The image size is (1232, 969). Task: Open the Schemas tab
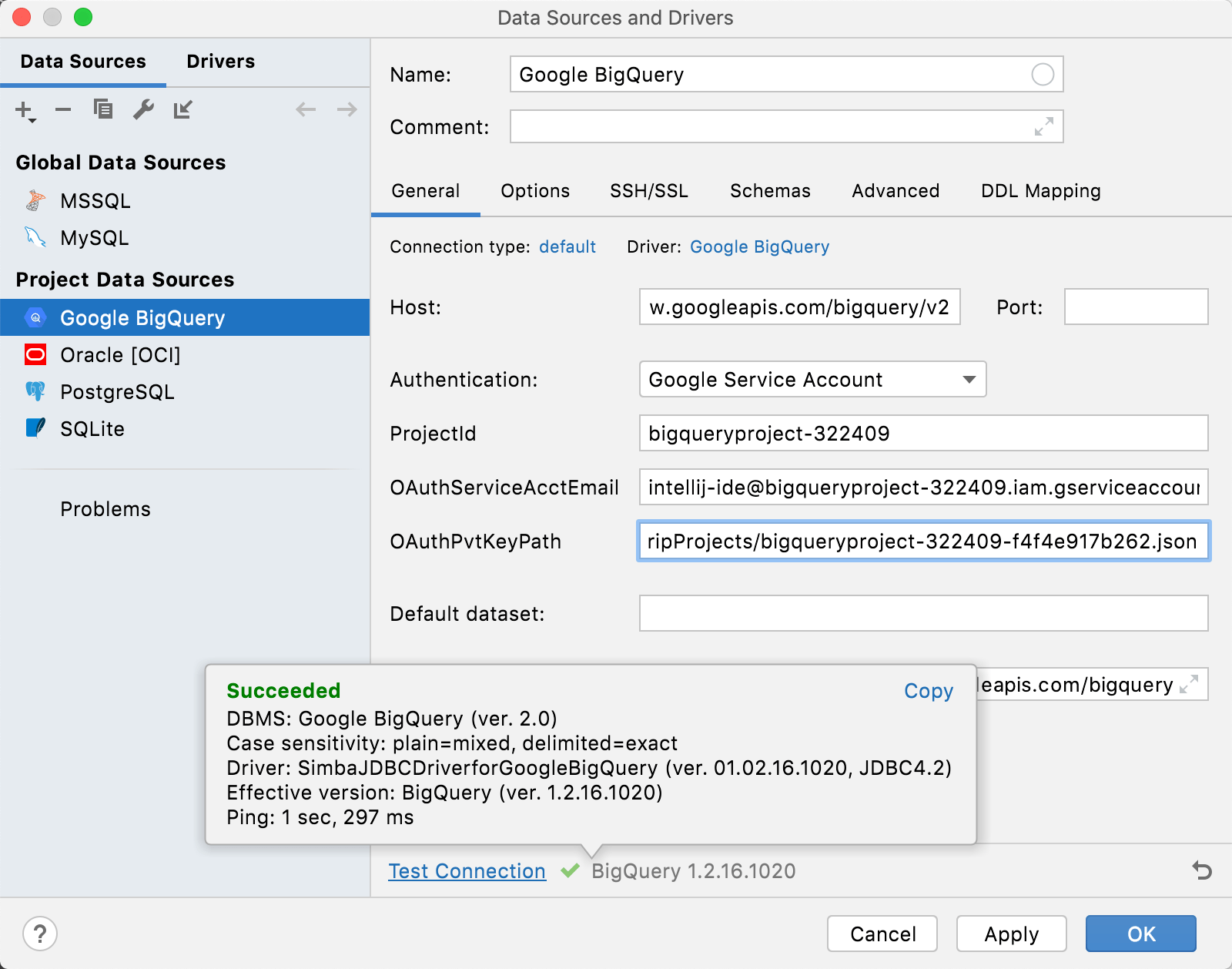tap(770, 191)
